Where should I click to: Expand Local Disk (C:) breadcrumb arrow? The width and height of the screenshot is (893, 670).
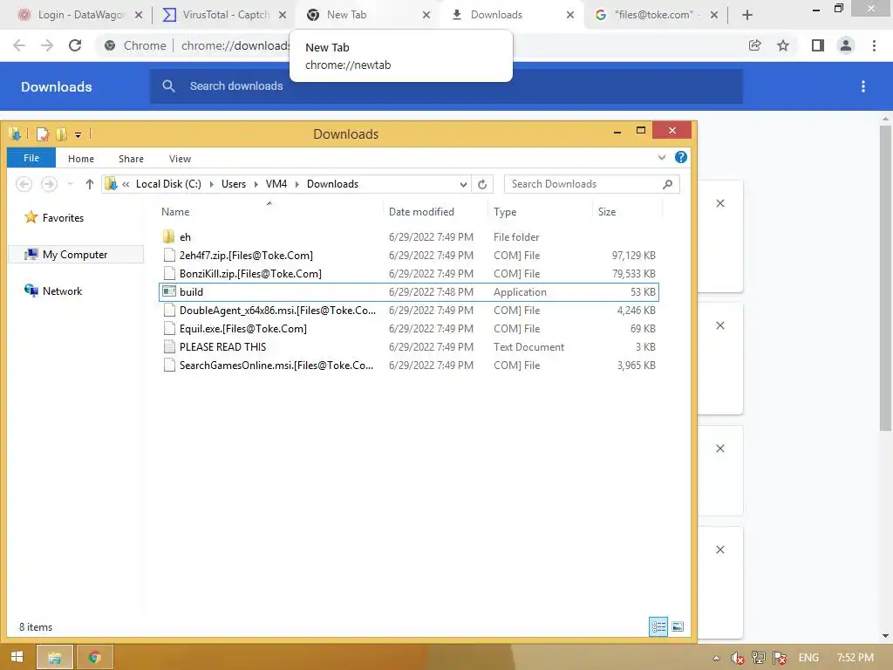pyautogui.click(x=211, y=184)
